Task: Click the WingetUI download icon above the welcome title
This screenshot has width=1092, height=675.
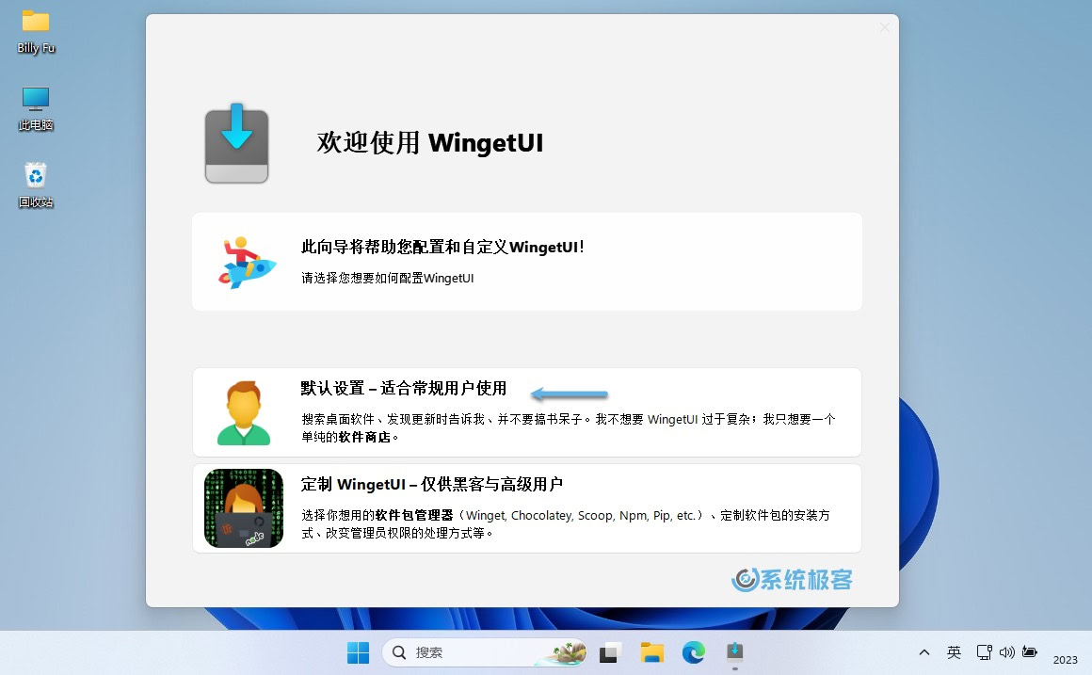Action: 236,142
